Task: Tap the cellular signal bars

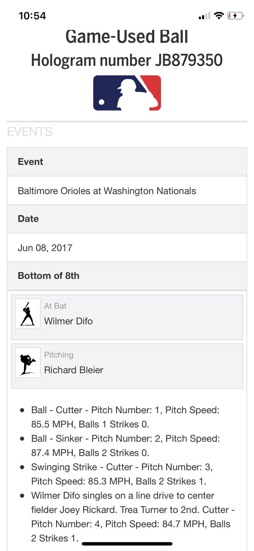Action: 204,16
